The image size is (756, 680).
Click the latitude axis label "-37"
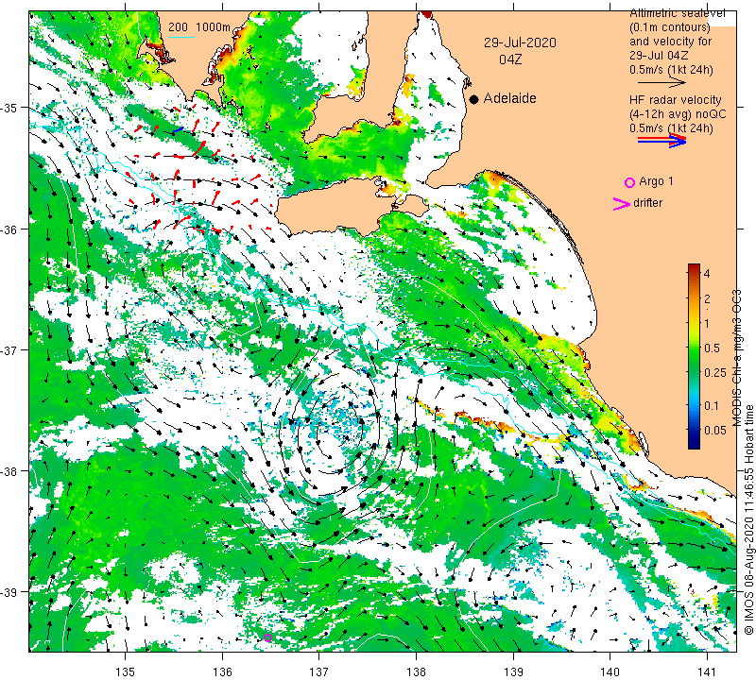pyautogui.click(x=9, y=349)
